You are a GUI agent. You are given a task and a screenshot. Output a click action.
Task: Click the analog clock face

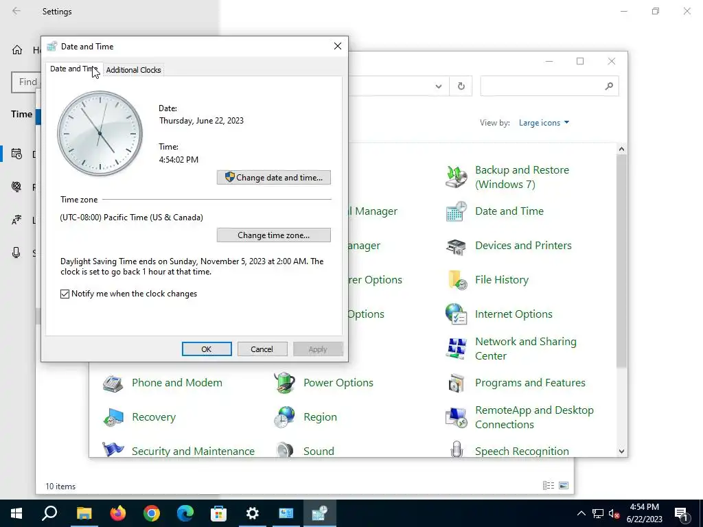(x=100, y=134)
